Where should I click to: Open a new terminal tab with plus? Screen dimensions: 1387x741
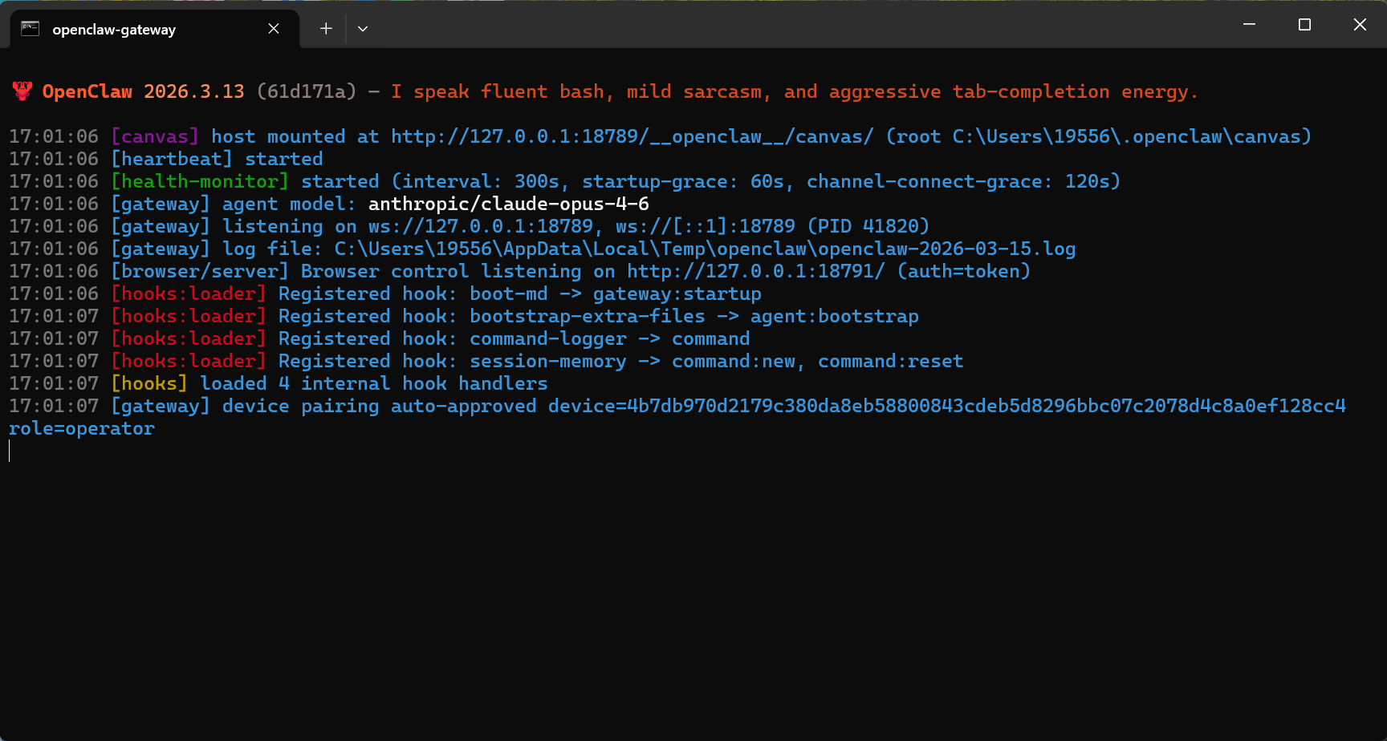326,29
